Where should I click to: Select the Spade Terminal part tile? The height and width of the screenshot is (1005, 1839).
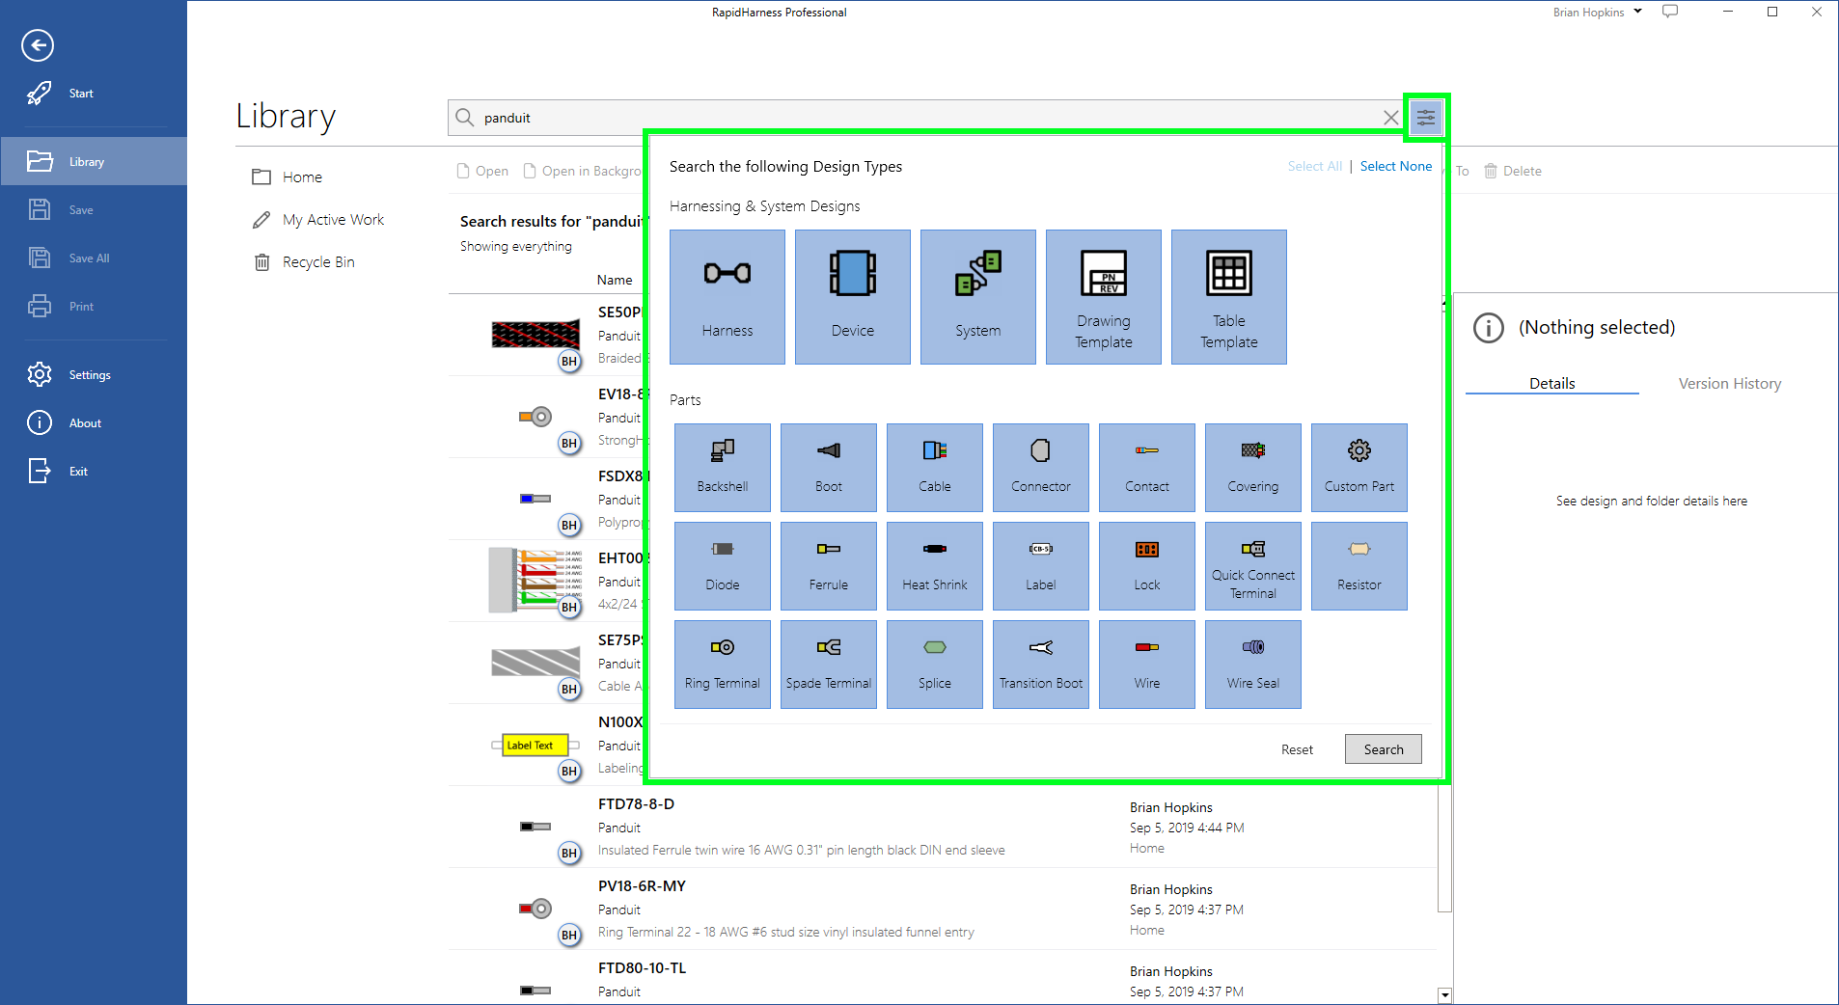829,665
